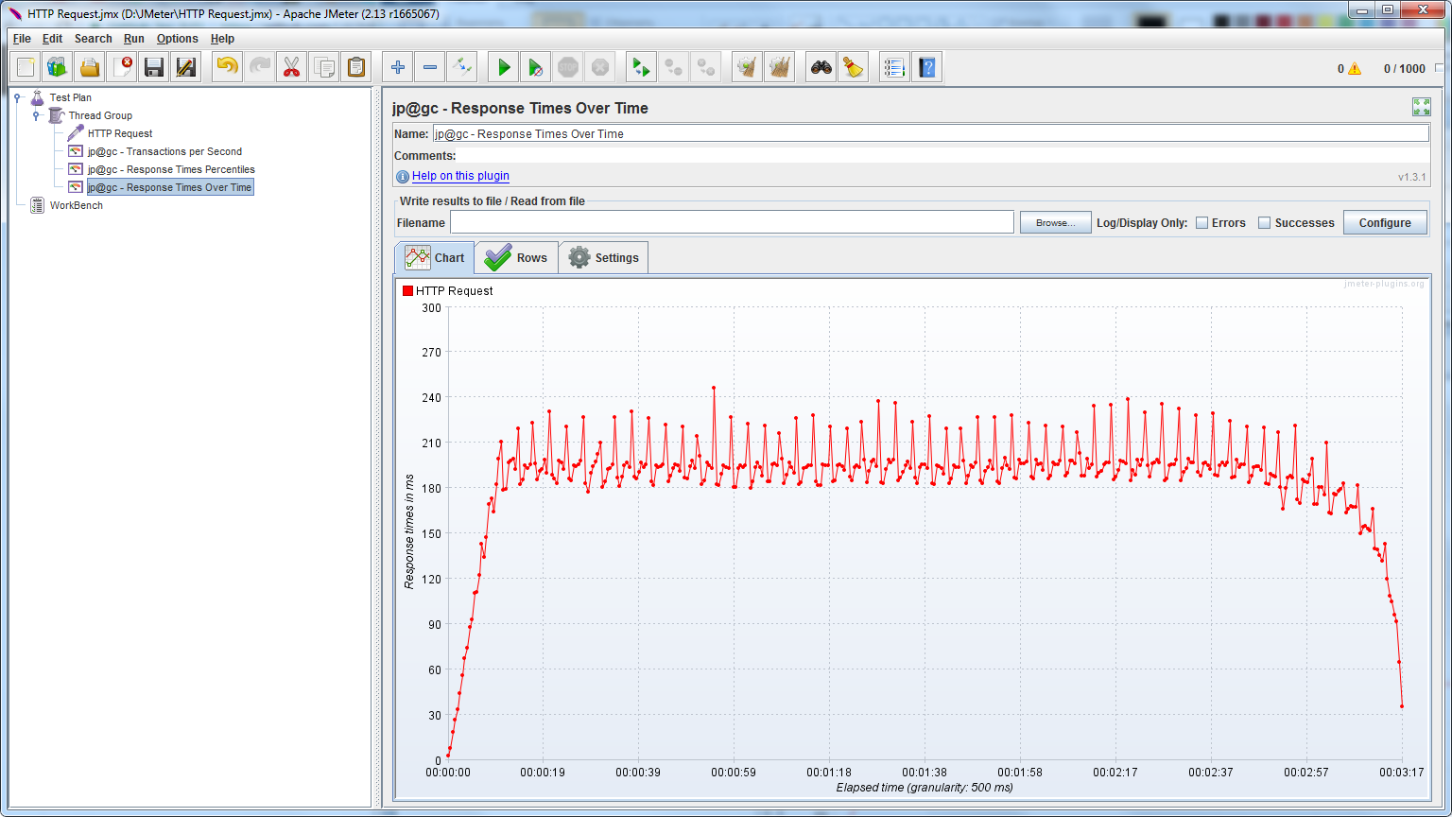The width and height of the screenshot is (1452, 817).
Task: Open the Function helper dialog icon
Action: [x=894, y=67]
